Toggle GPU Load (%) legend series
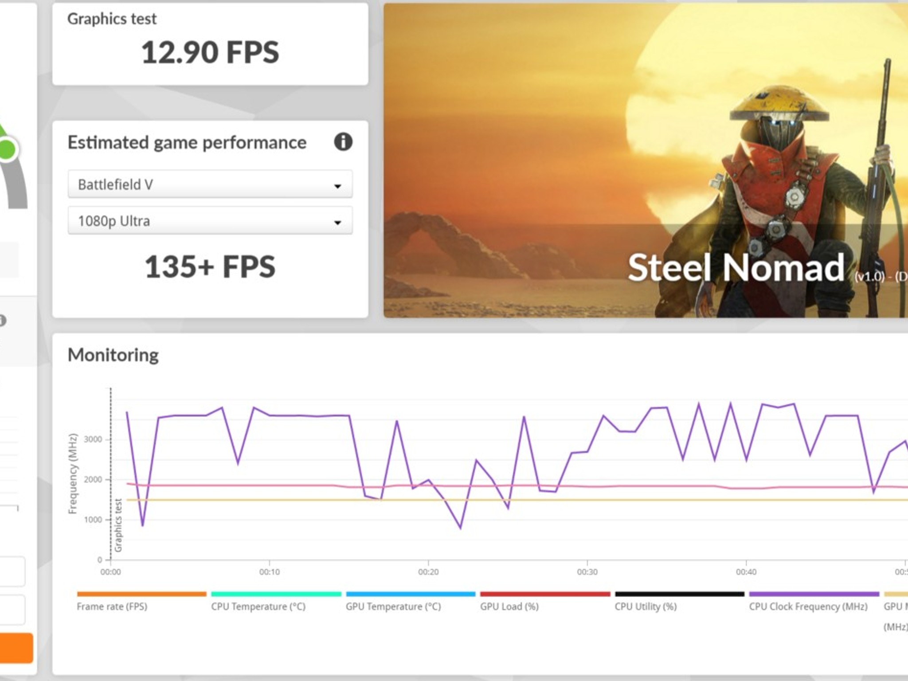 tap(509, 606)
